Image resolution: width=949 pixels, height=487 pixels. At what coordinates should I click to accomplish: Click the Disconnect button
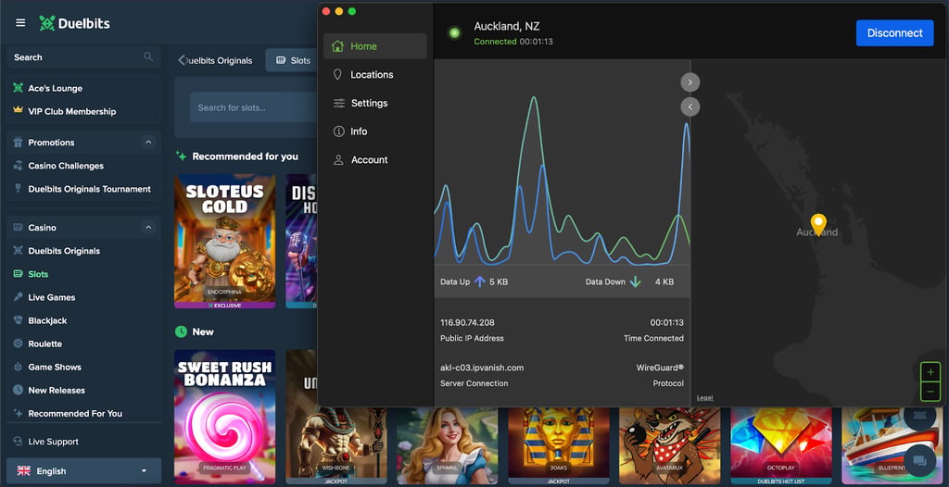894,32
